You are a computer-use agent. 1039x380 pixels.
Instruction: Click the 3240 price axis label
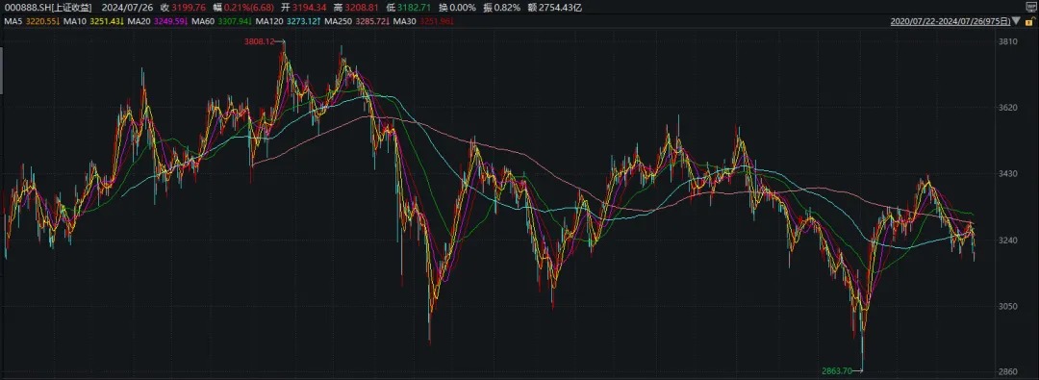point(1007,241)
